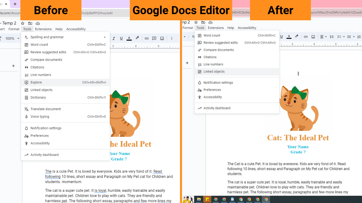Image resolution: width=362 pixels, height=203 pixels.
Task: Open the zoom level dropdown showing 100%
Action: [12, 38]
